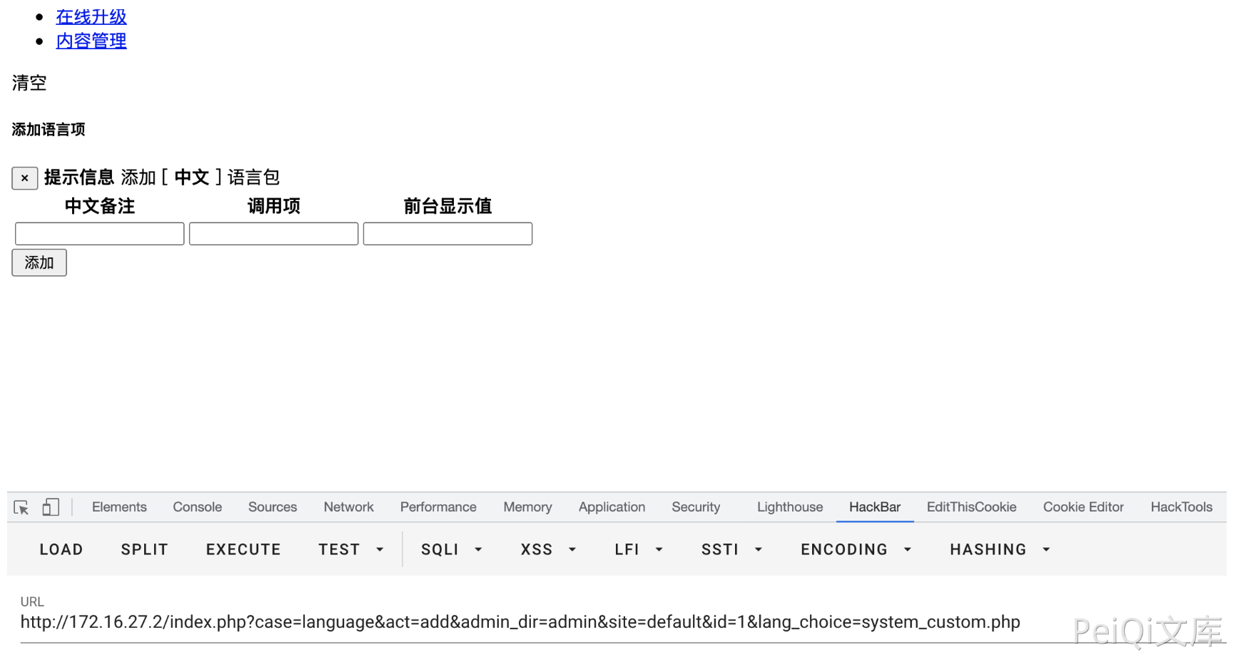
Task: Switch to the Network tab
Action: (348, 507)
